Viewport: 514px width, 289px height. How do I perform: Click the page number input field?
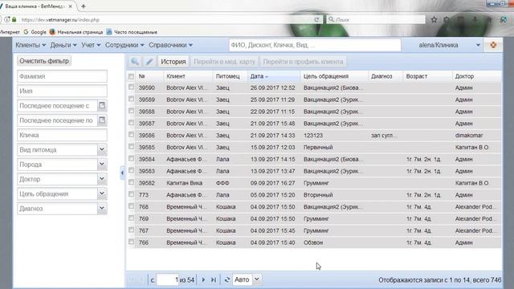pyautogui.click(x=168, y=280)
